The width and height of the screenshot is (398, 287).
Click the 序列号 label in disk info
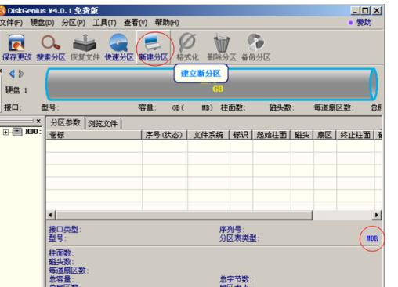[231, 230]
